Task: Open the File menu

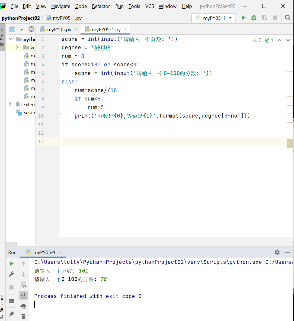Action: pos(14,6)
